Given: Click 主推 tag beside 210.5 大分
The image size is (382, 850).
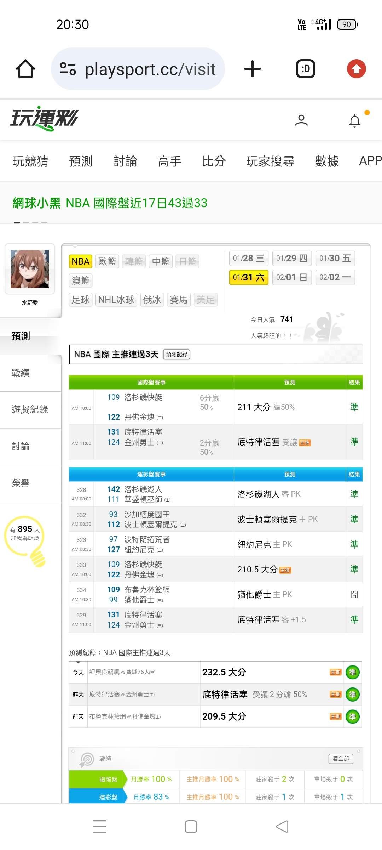Looking at the screenshot, I should [285, 570].
